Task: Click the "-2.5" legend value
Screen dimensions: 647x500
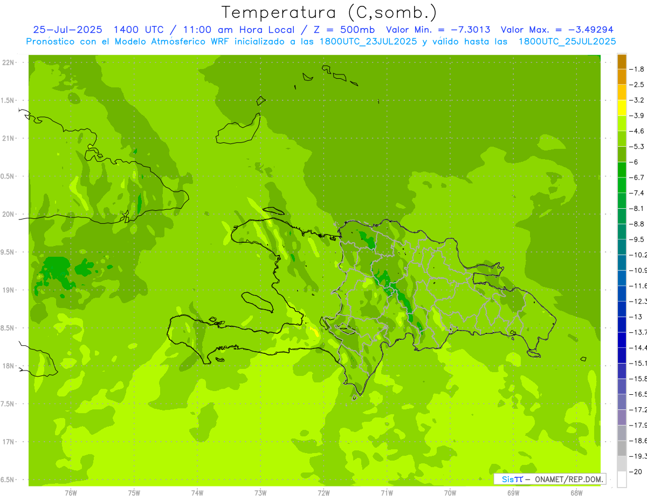Action: (637, 85)
